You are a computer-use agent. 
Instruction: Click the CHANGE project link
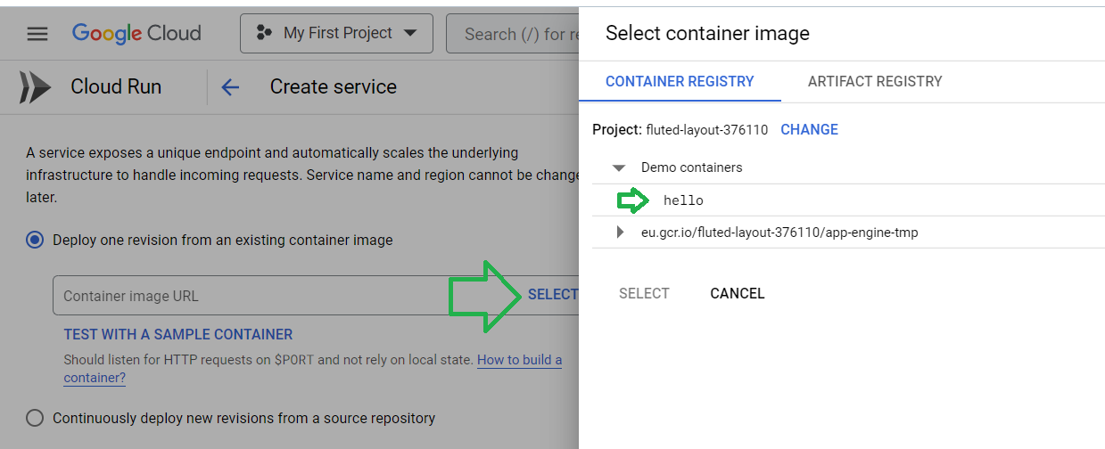809,129
